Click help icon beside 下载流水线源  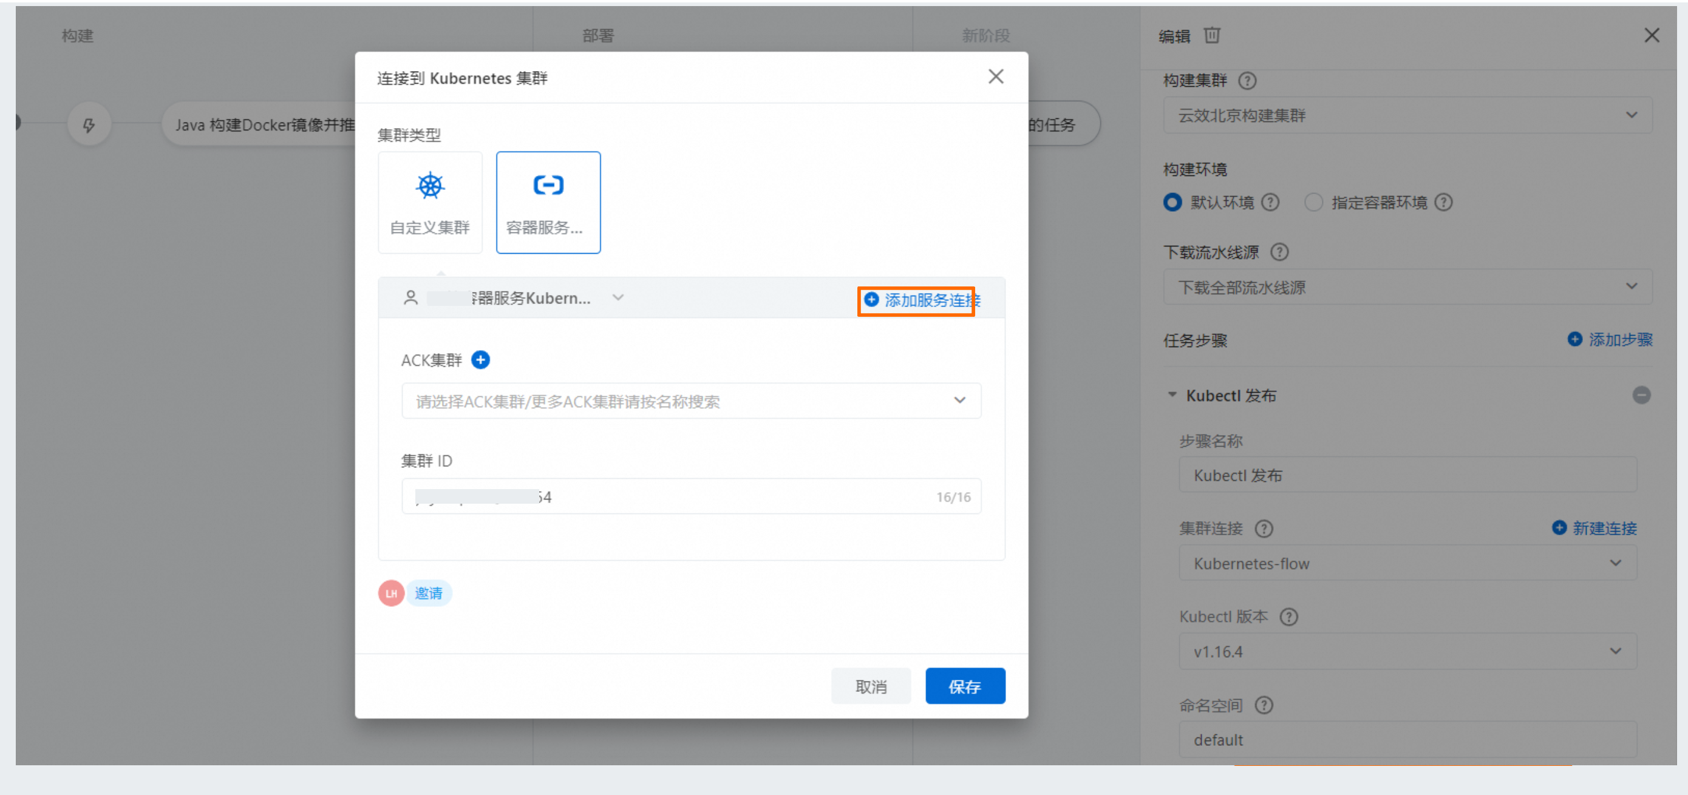click(x=1279, y=252)
